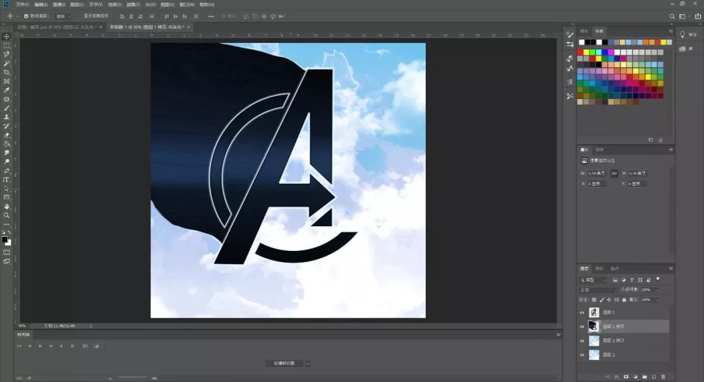
Task: Click the delete layer trash icon
Action: tap(663, 377)
